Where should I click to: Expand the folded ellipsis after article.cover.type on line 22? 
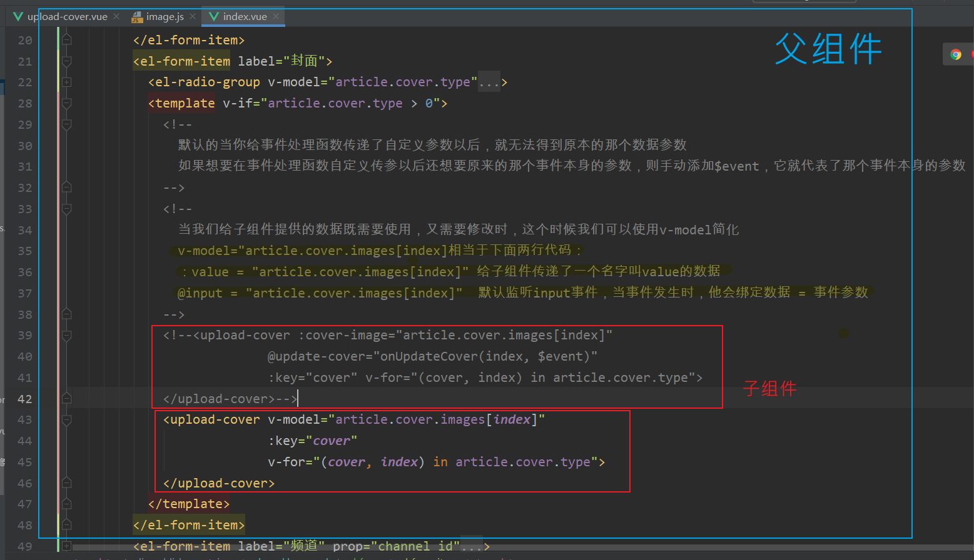click(x=489, y=82)
